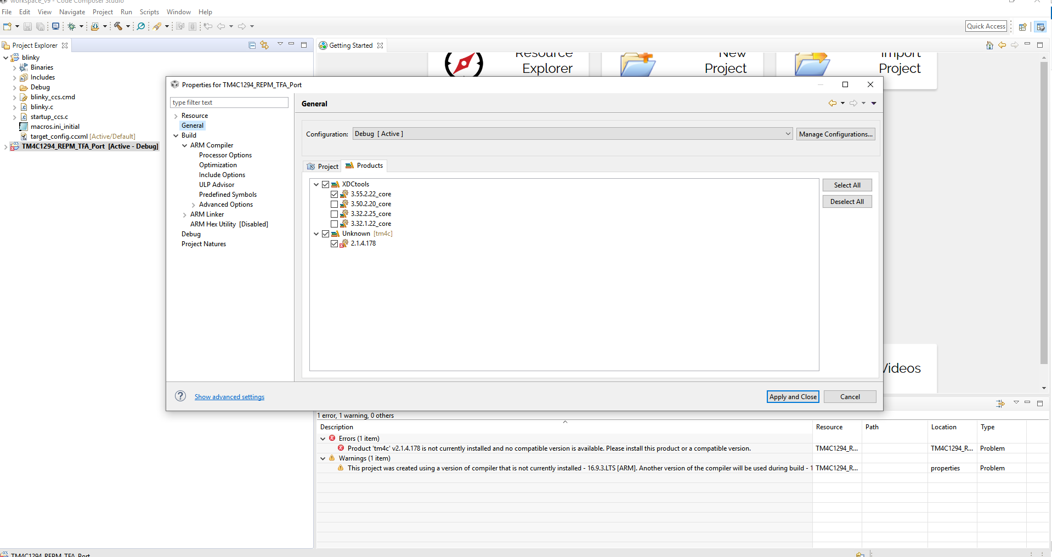Screen dimensions: 1052x557
Task: Click the Save toolbar icon
Action: click(x=27, y=26)
